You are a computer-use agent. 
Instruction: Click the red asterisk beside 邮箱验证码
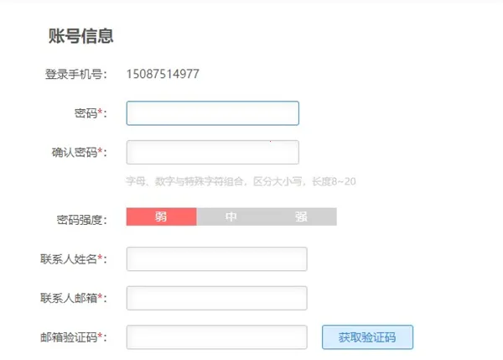pyautogui.click(x=101, y=337)
